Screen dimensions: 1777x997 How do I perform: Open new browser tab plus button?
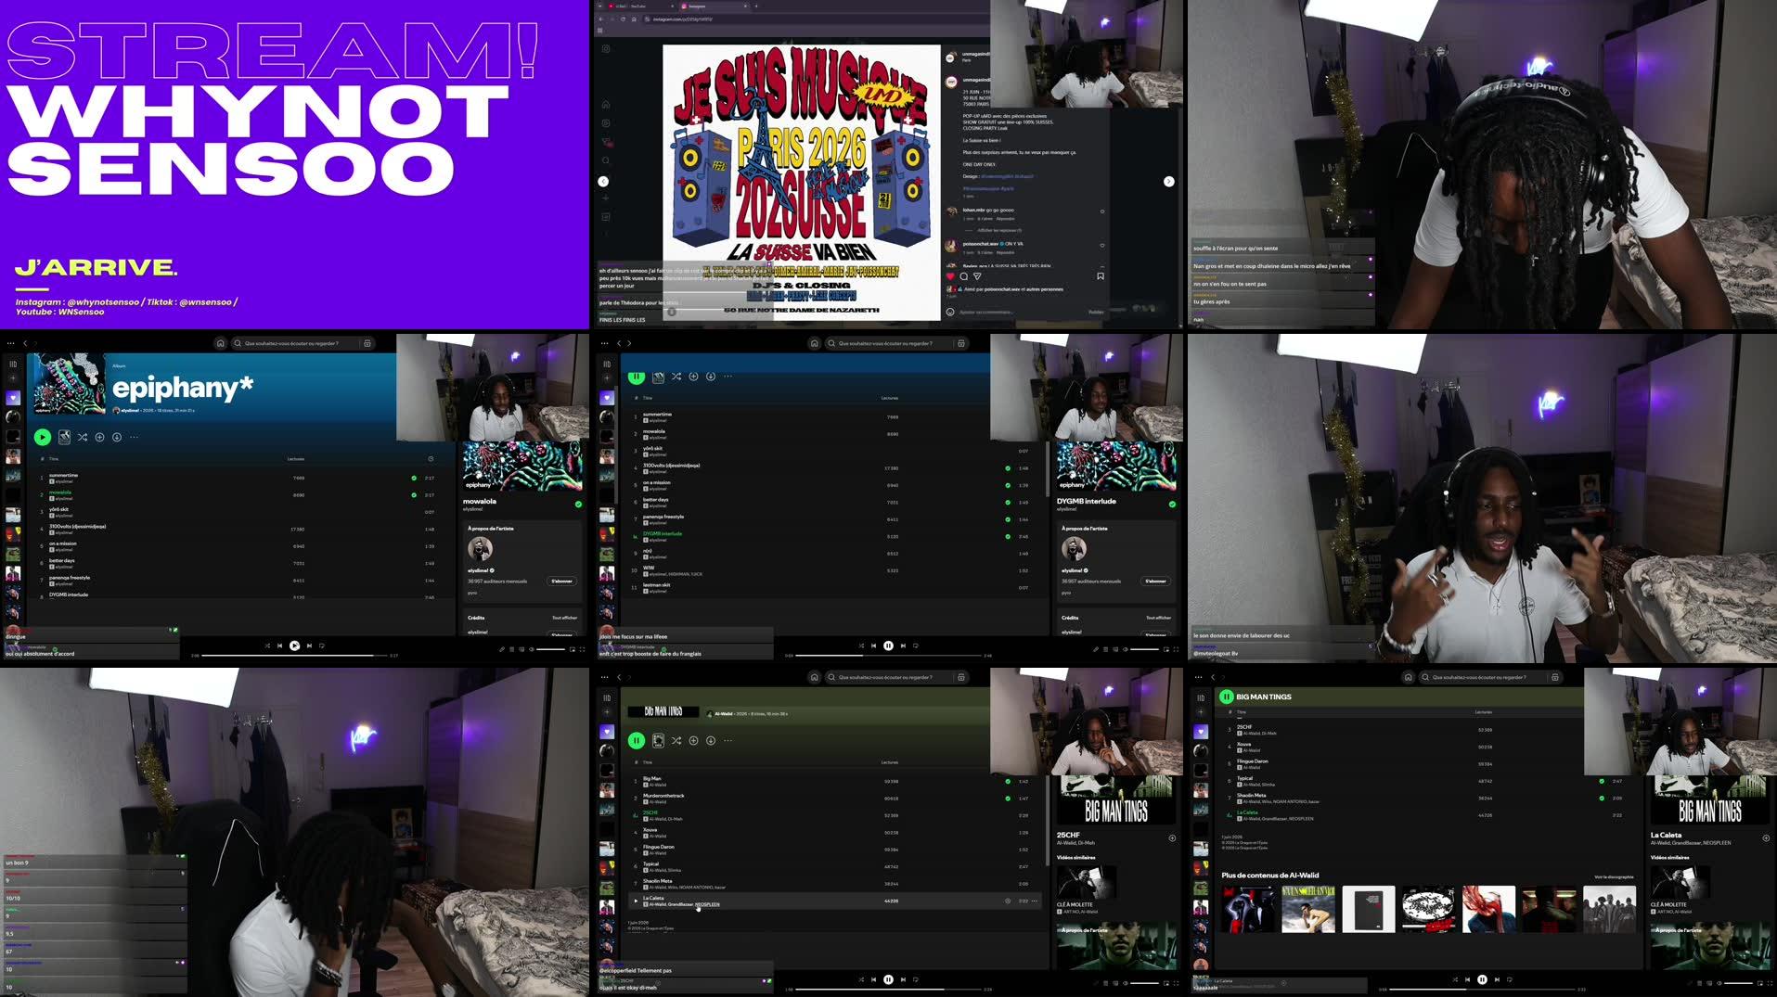coord(756,6)
